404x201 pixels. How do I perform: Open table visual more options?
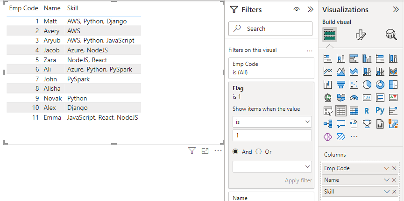click(x=218, y=151)
